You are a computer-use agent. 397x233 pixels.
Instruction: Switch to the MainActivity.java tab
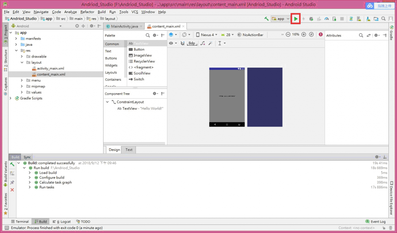124,26
